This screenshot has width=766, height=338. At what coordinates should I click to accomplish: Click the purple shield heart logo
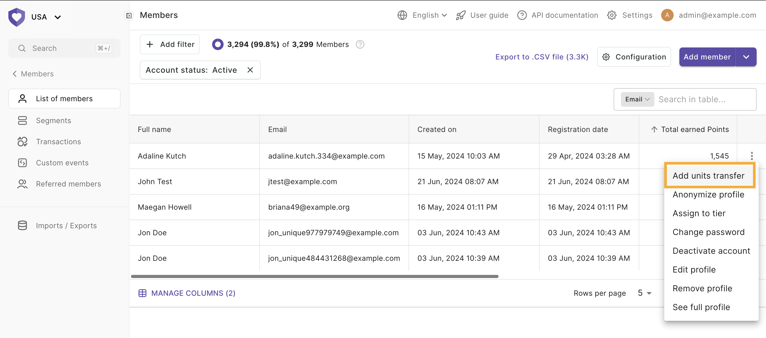pyautogui.click(x=17, y=17)
